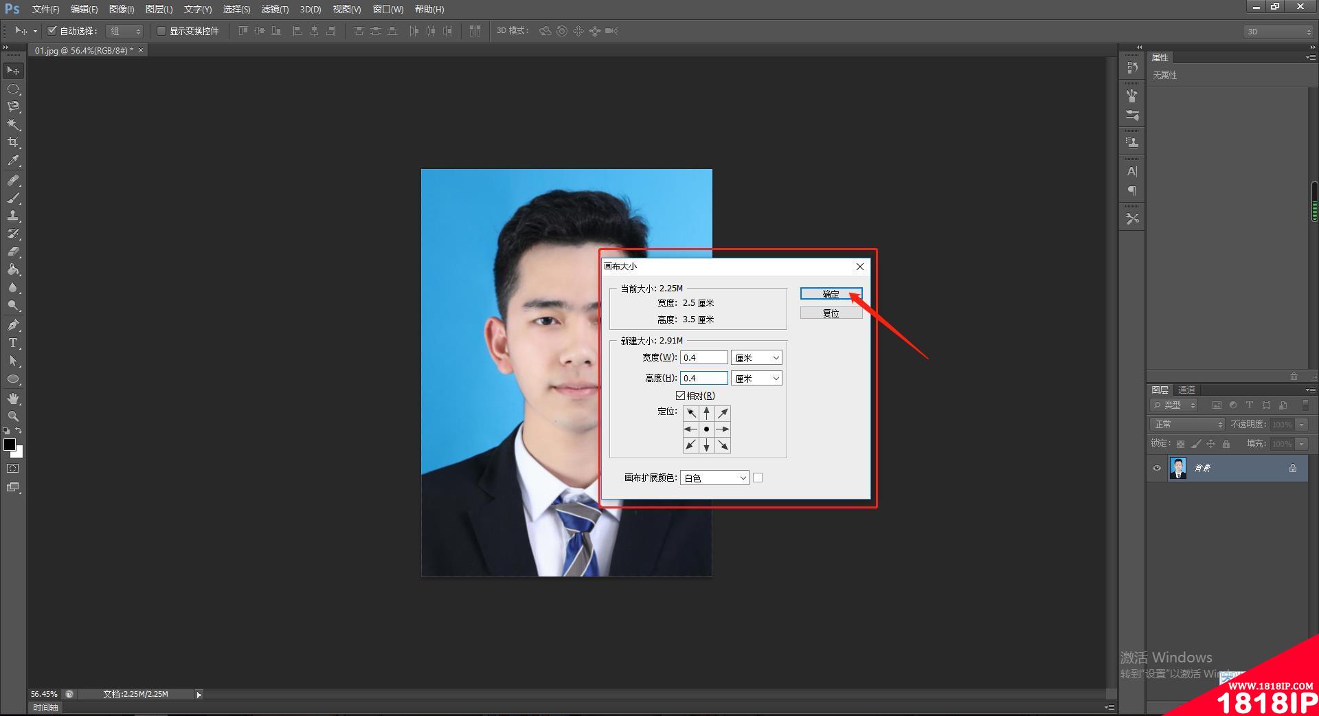This screenshot has height=716, width=1319.
Task: Open the Paragraph panel icon
Action: point(1132,191)
